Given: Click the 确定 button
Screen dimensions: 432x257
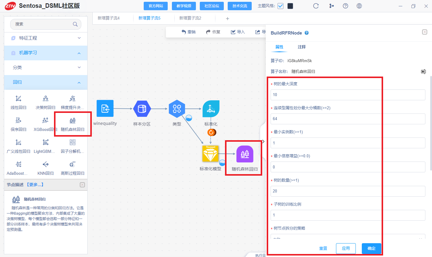Looking at the screenshot, I should coord(371,248).
